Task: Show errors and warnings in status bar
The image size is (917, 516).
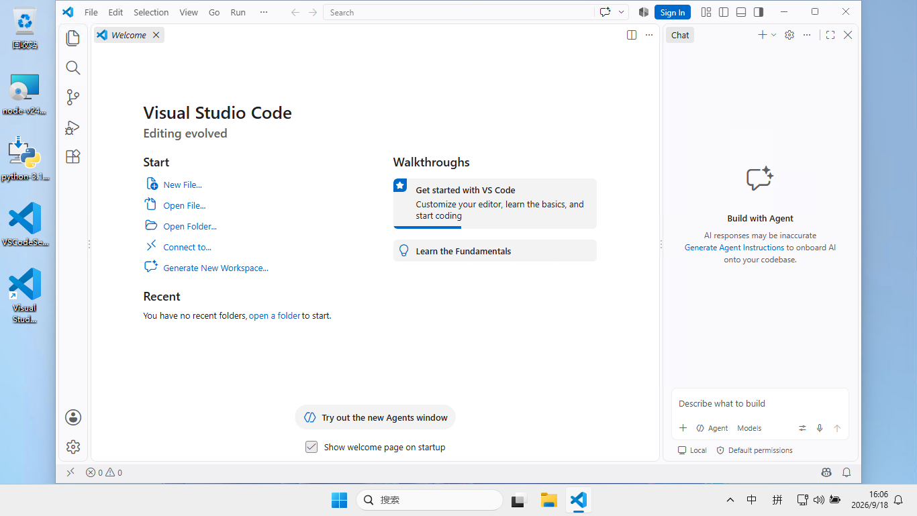Action: (x=104, y=472)
